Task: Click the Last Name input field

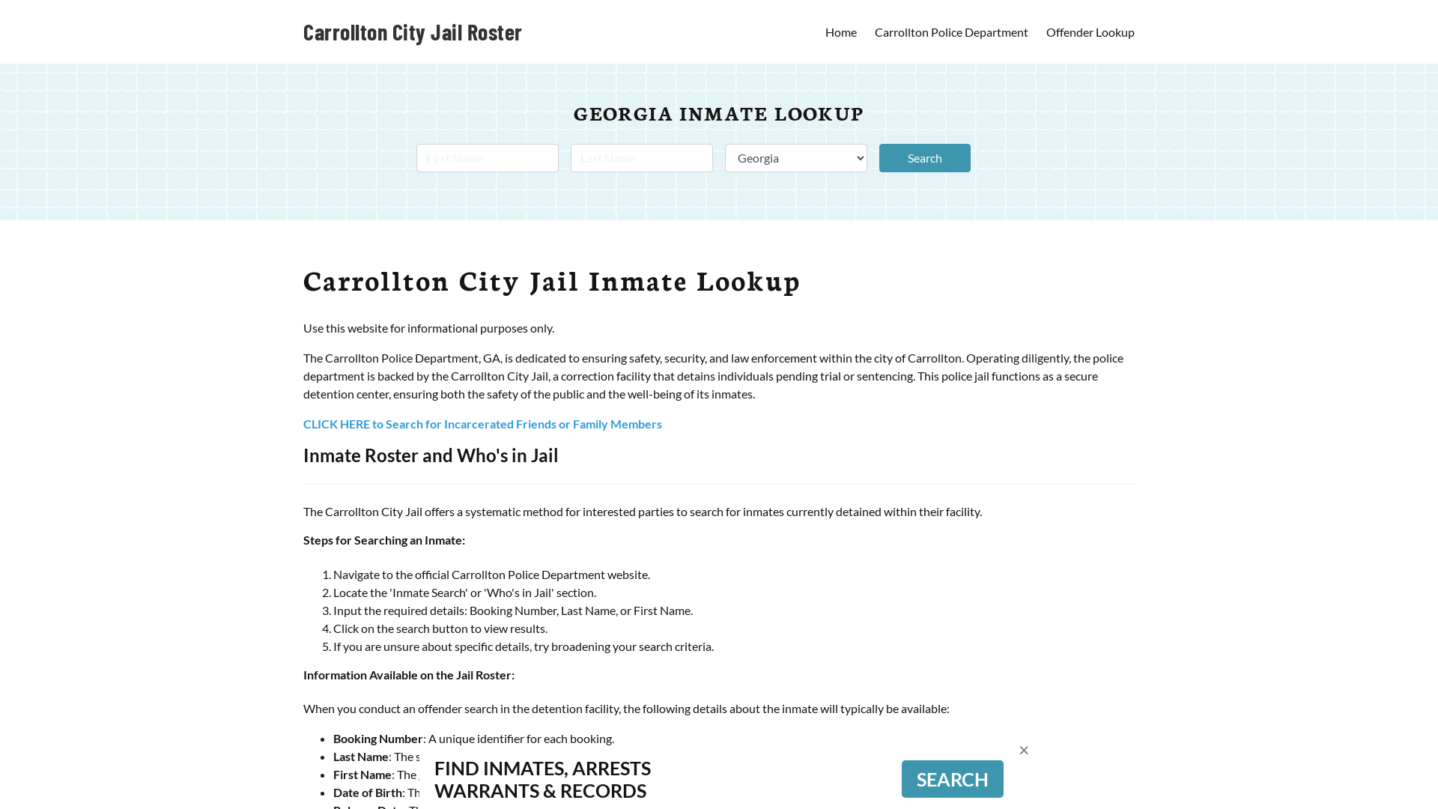Action: click(x=642, y=157)
